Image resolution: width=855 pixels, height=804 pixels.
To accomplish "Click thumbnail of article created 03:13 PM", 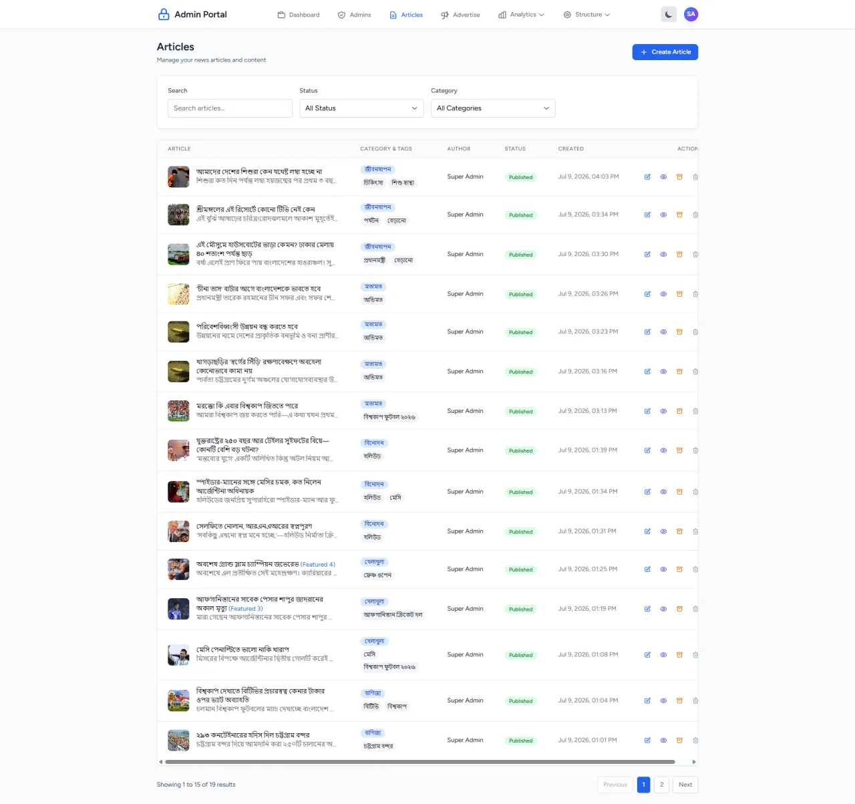I will coord(178,411).
